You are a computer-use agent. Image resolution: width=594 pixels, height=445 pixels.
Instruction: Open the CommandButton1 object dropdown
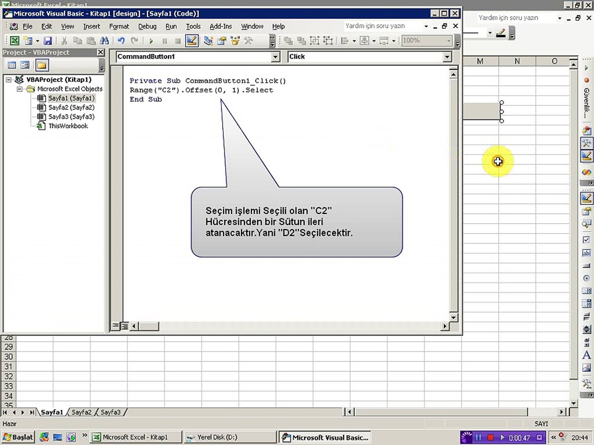click(x=276, y=57)
